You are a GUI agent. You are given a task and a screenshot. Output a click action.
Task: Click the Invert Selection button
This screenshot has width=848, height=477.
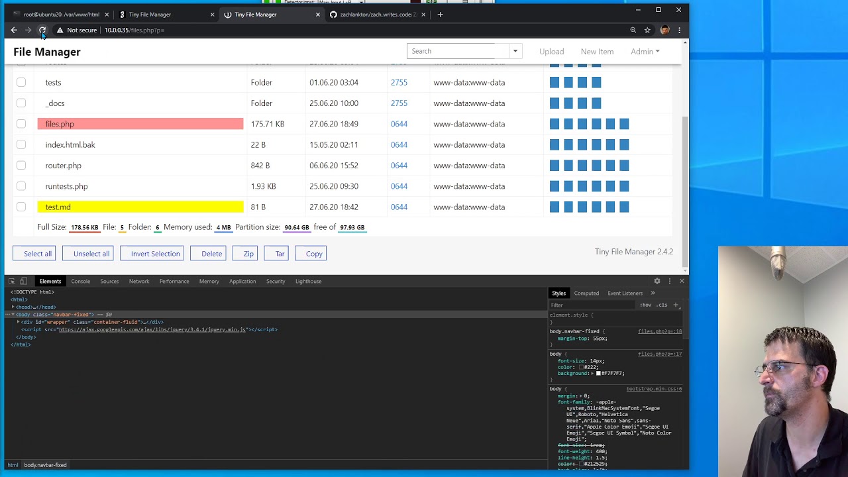pyautogui.click(x=152, y=254)
